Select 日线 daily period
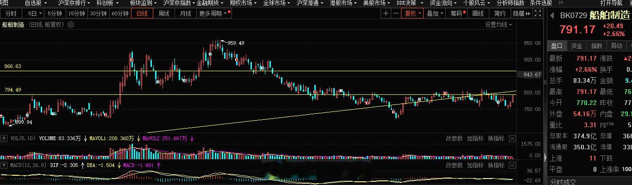The height and width of the screenshot is (185, 632). [142, 13]
